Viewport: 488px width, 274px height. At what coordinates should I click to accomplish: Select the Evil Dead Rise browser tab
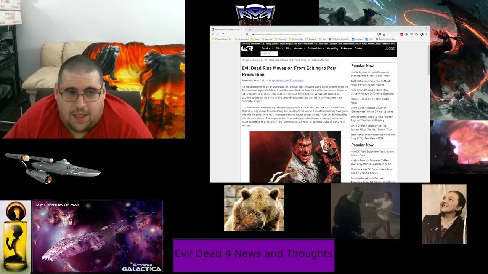(229, 29)
